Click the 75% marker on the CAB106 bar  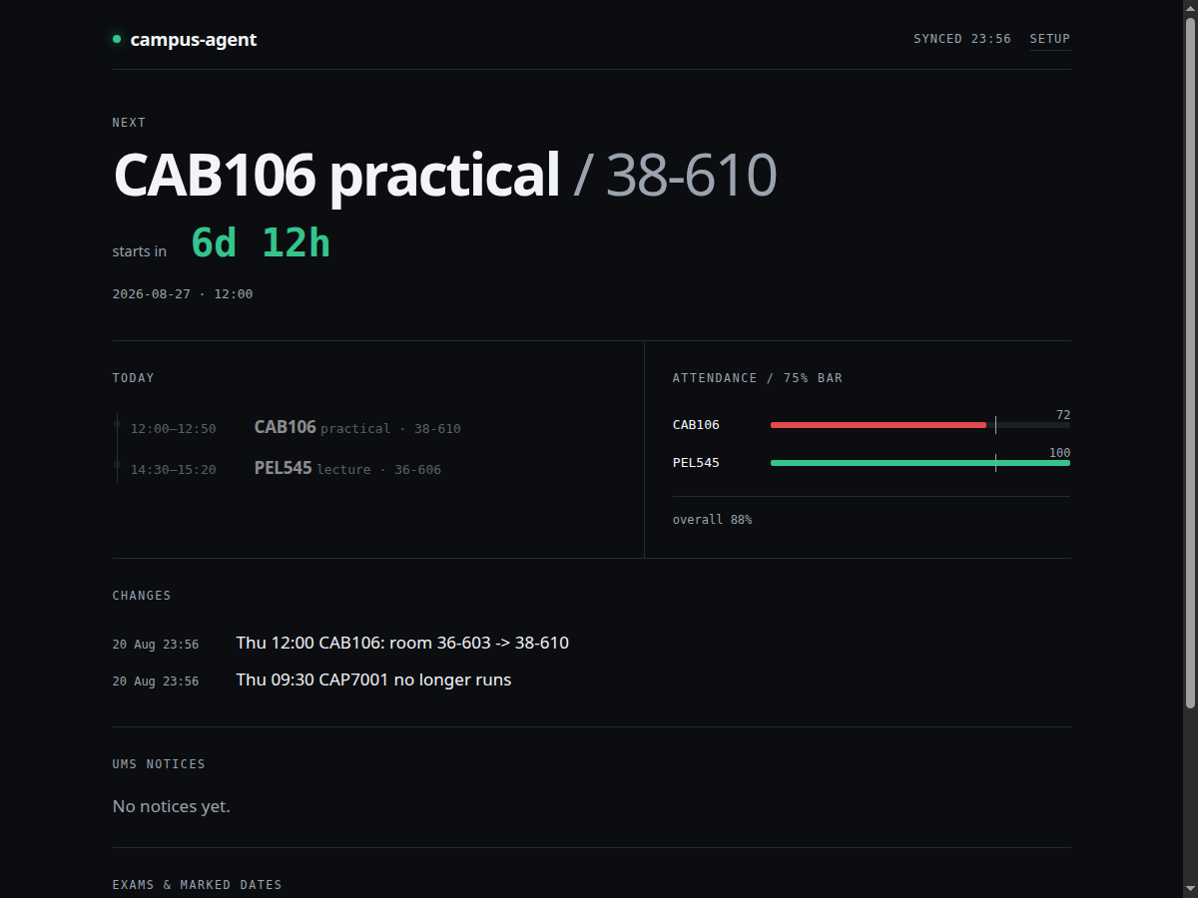coord(995,425)
